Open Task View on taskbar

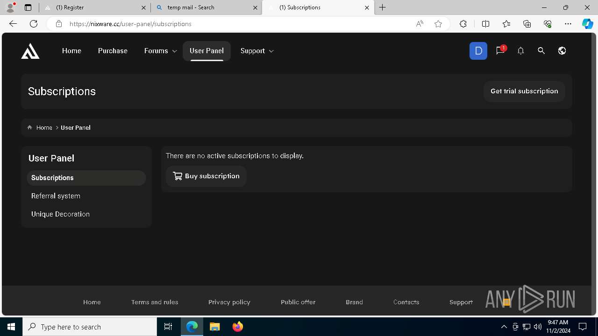(168, 327)
